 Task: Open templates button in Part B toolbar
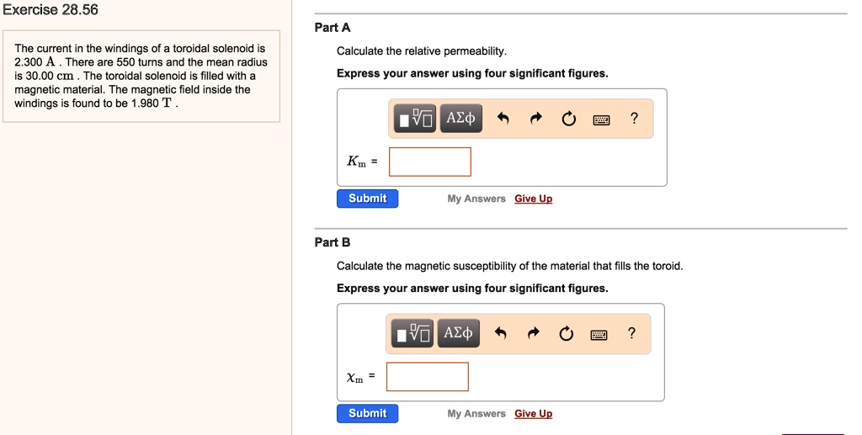click(x=414, y=334)
